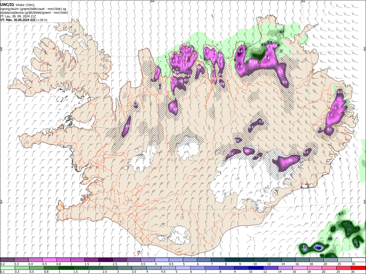
Task: Select purple-row swatch between 0.5 and 0.8
Action: coord(49,260)
